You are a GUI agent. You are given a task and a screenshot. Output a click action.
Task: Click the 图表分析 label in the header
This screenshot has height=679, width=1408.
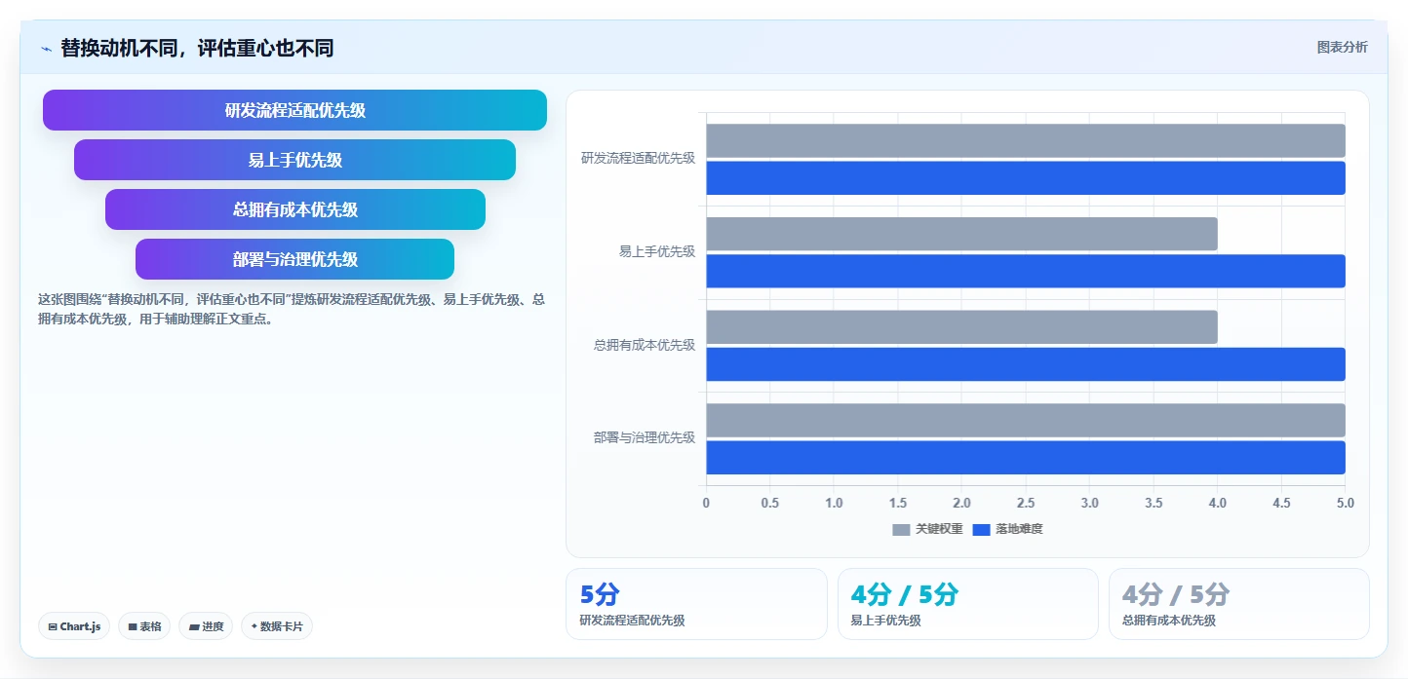(1342, 47)
